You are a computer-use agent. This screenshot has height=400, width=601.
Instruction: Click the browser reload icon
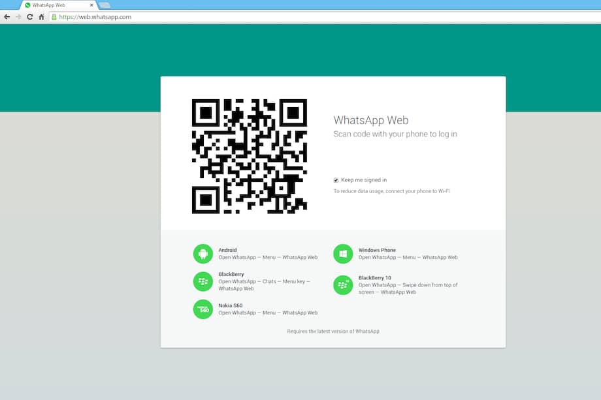[29, 16]
